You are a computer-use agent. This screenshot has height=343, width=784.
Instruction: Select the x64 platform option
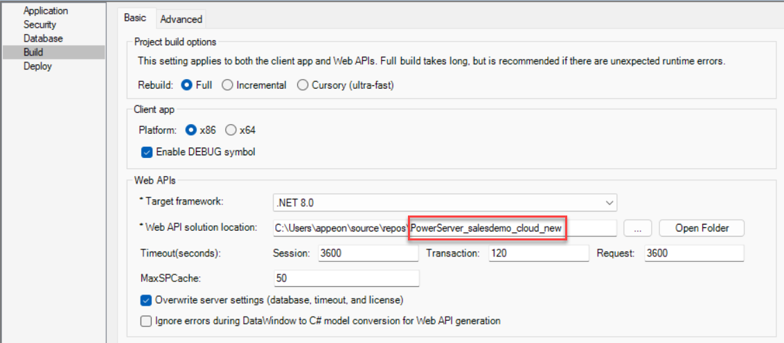click(x=231, y=130)
